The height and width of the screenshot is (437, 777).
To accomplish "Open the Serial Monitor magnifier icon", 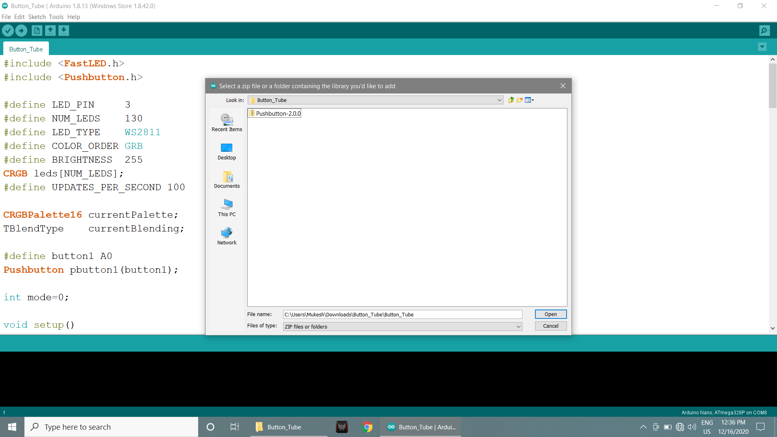I will tap(764, 31).
